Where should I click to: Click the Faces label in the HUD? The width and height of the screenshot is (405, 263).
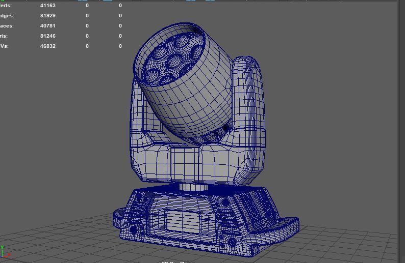point(7,26)
